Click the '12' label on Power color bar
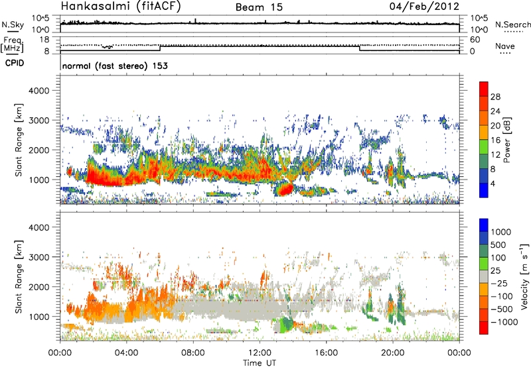The width and height of the screenshot is (531, 367). tap(495, 155)
